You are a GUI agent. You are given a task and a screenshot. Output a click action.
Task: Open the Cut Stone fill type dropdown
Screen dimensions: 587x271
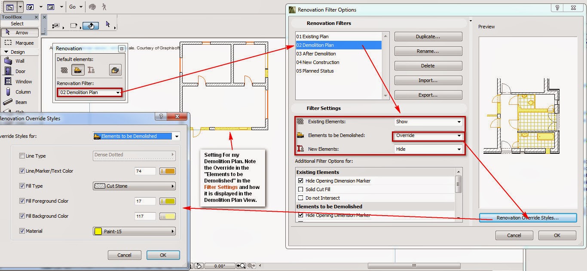click(x=134, y=186)
